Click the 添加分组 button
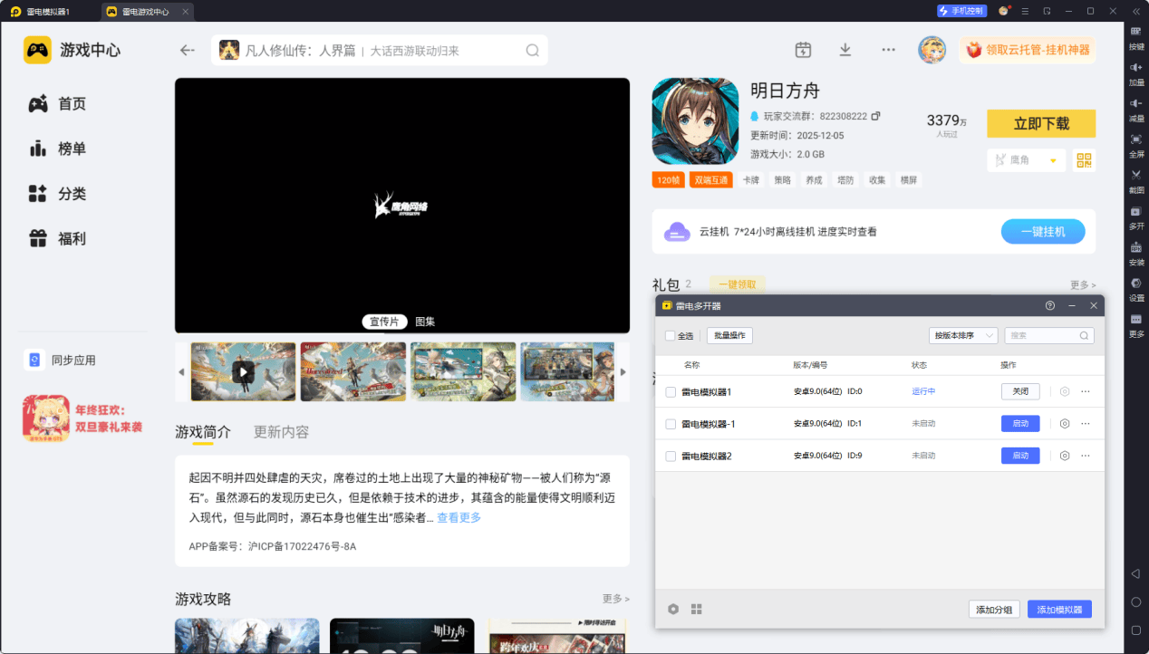Viewport: 1149px width, 654px height. (994, 610)
